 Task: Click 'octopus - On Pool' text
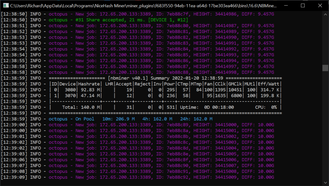[71, 119]
